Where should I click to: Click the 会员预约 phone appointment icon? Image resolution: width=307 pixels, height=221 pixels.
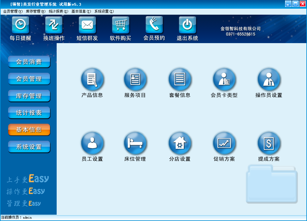click(154, 25)
